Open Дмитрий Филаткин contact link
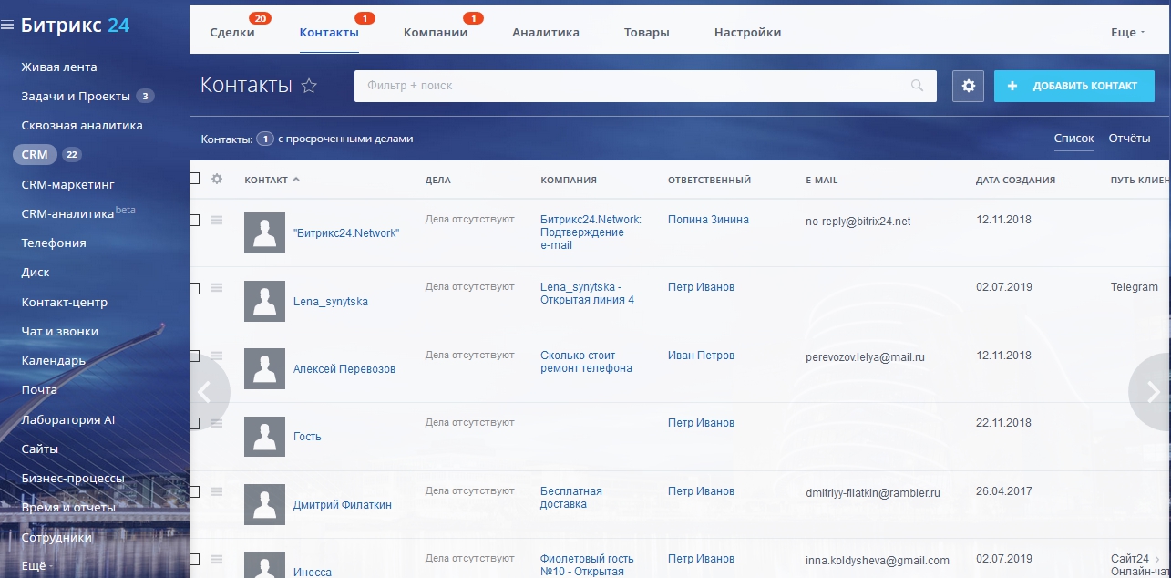The height and width of the screenshot is (578, 1171). click(x=343, y=504)
